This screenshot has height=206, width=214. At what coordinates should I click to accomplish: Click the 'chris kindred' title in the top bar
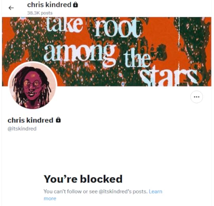(49, 5)
